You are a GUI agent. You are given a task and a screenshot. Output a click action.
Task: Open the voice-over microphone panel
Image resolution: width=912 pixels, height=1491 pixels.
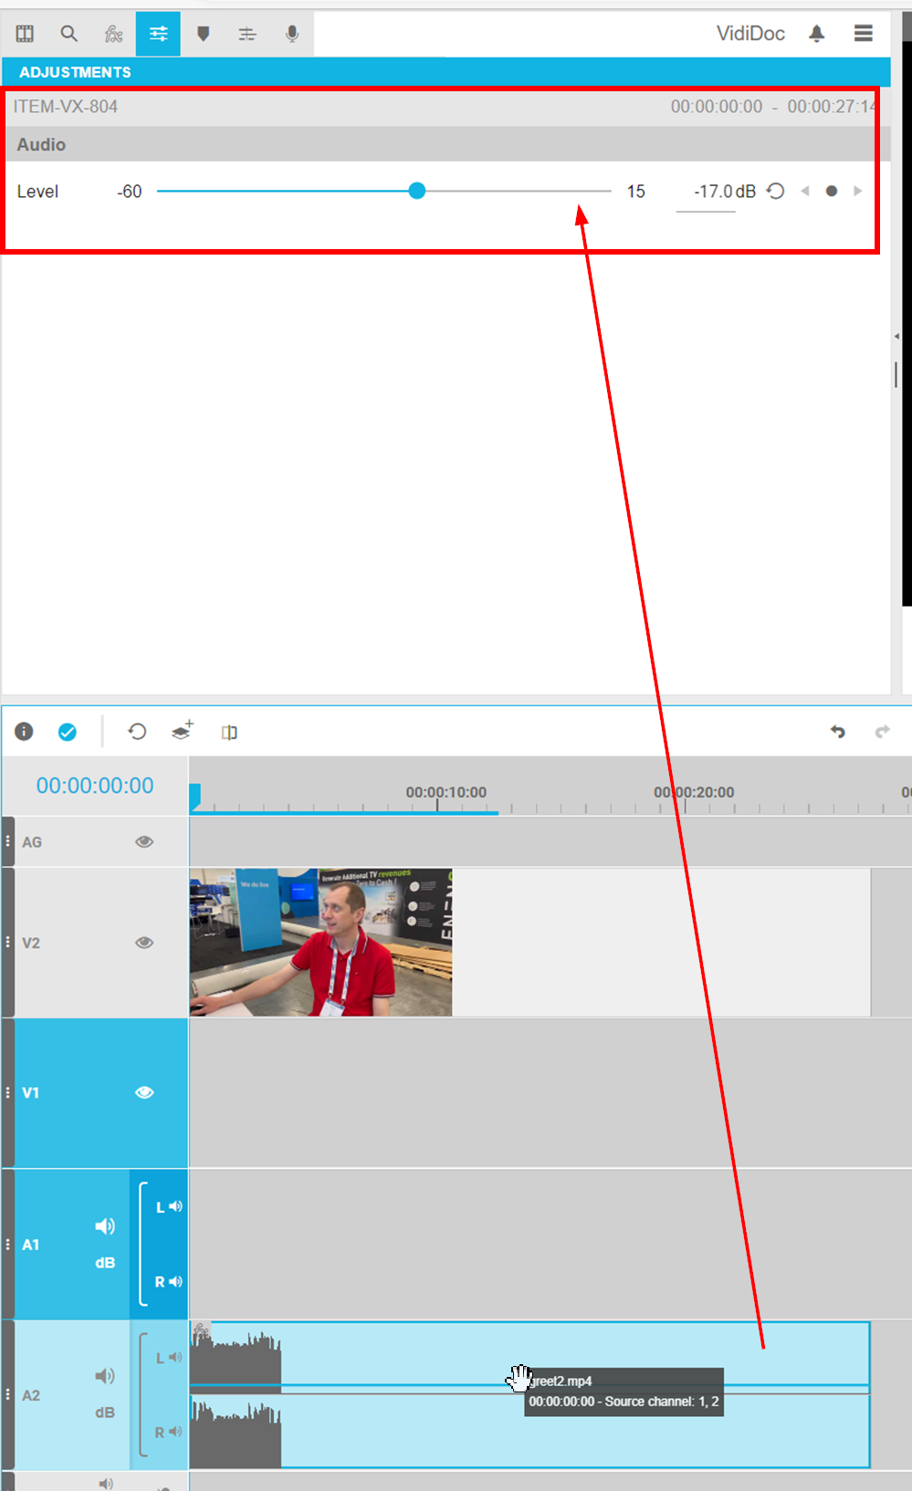pos(291,34)
